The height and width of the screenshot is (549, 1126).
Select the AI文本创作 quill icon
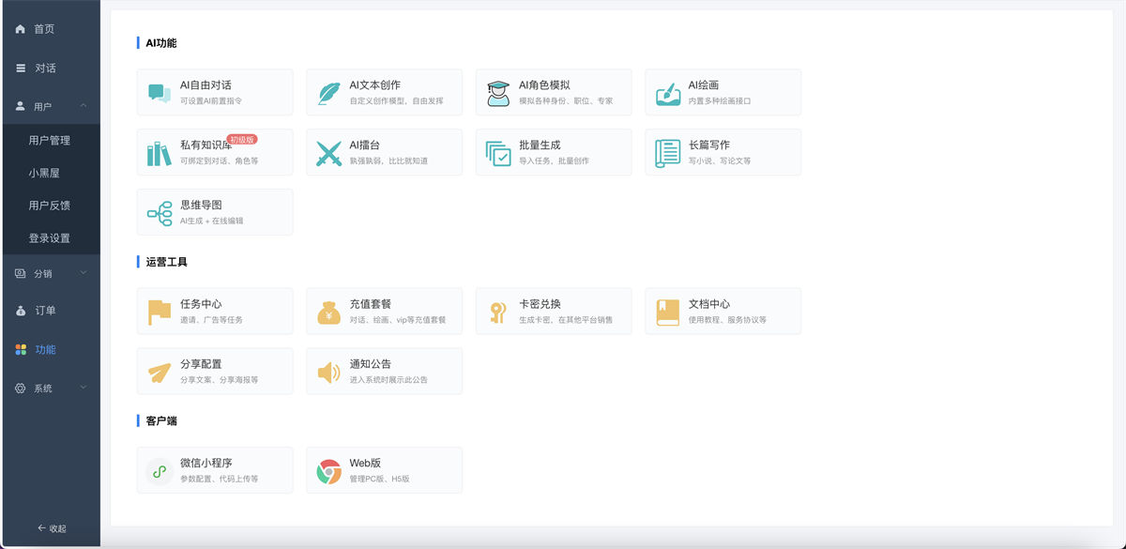327,91
